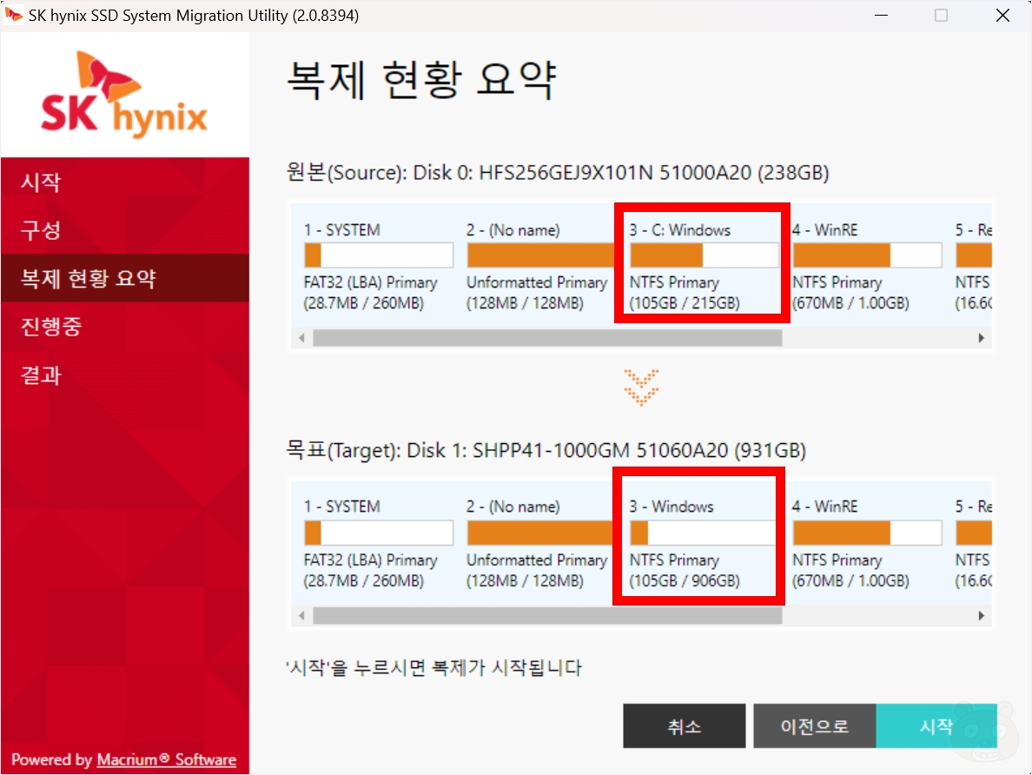Viewport: 1032px width, 775px height.
Task: Click the SK hynix logo
Action: pos(124,94)
